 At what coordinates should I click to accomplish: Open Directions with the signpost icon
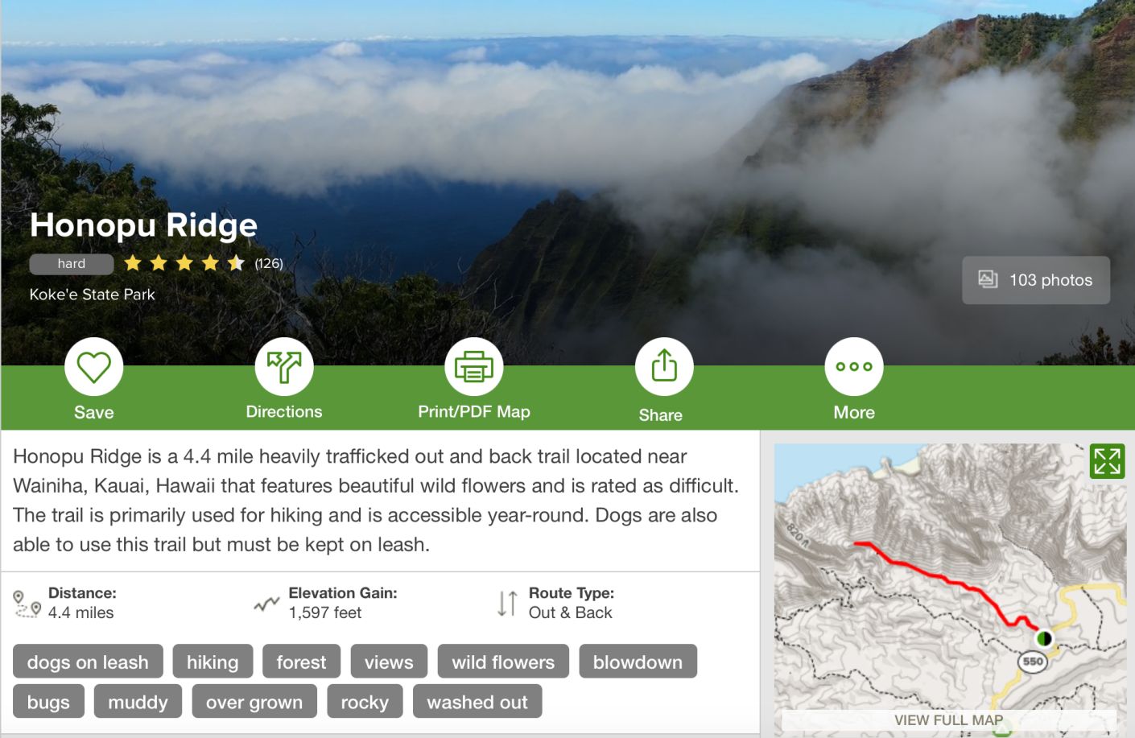pyautogui.click(x=284, y=367)
